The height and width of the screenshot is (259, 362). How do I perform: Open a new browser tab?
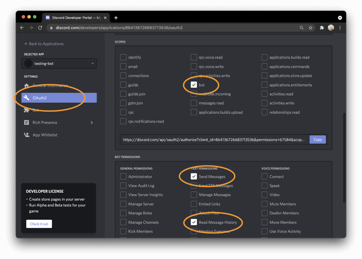click(x=116, y=18)
